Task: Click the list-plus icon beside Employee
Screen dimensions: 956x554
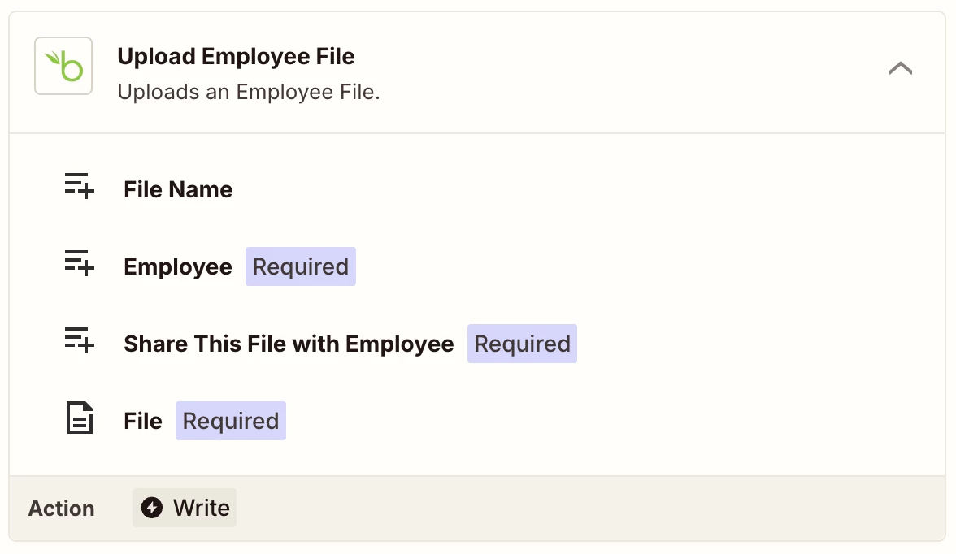Action: coord(79,266)
